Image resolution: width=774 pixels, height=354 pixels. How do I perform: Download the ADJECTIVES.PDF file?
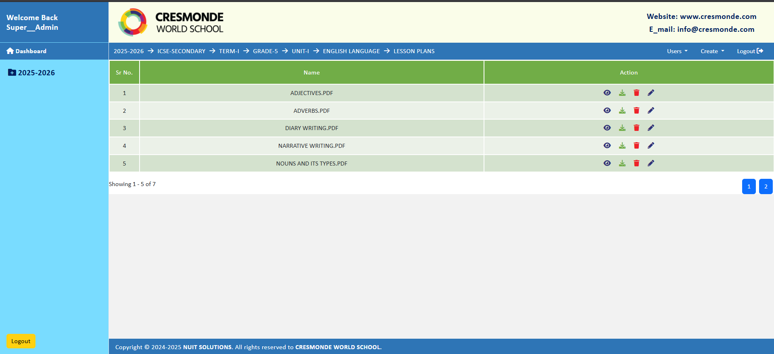click(622, 93)
